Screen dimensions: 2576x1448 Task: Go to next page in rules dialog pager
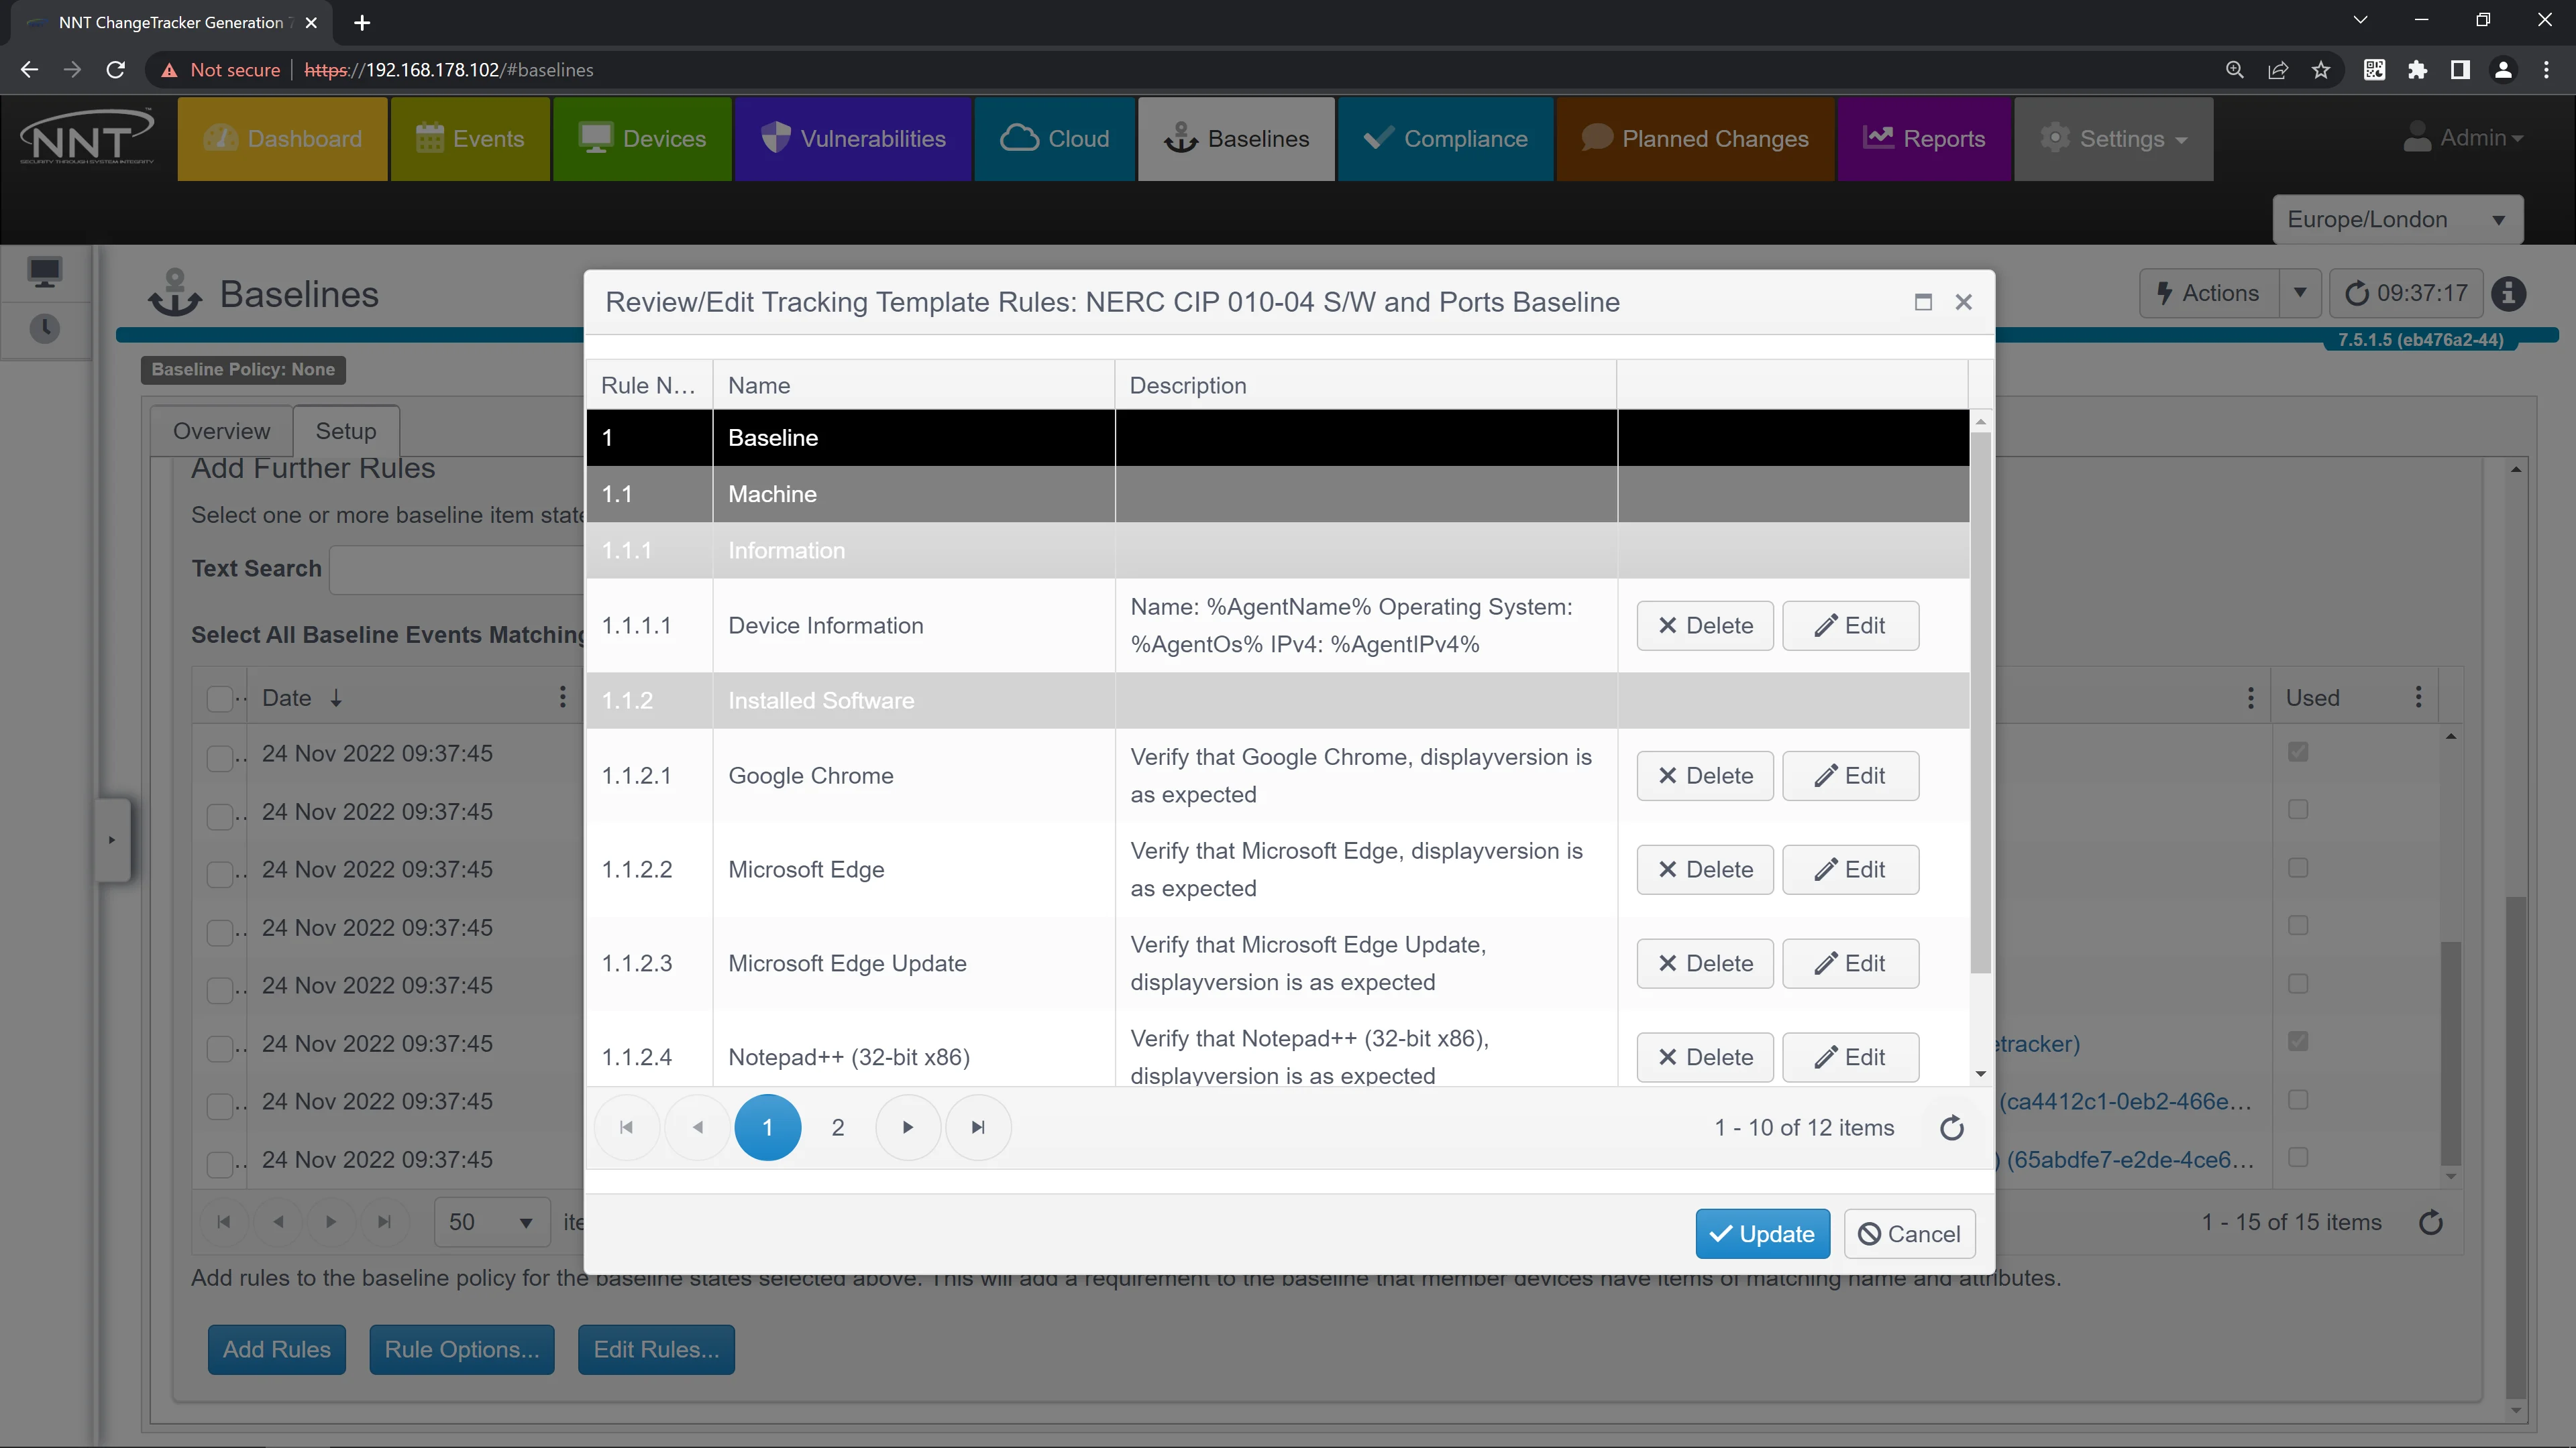click(x=908, y=1127)
